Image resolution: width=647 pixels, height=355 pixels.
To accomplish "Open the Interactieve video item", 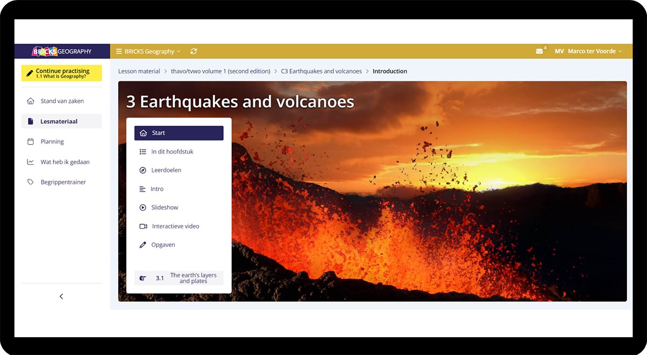I will coord(175,226).
